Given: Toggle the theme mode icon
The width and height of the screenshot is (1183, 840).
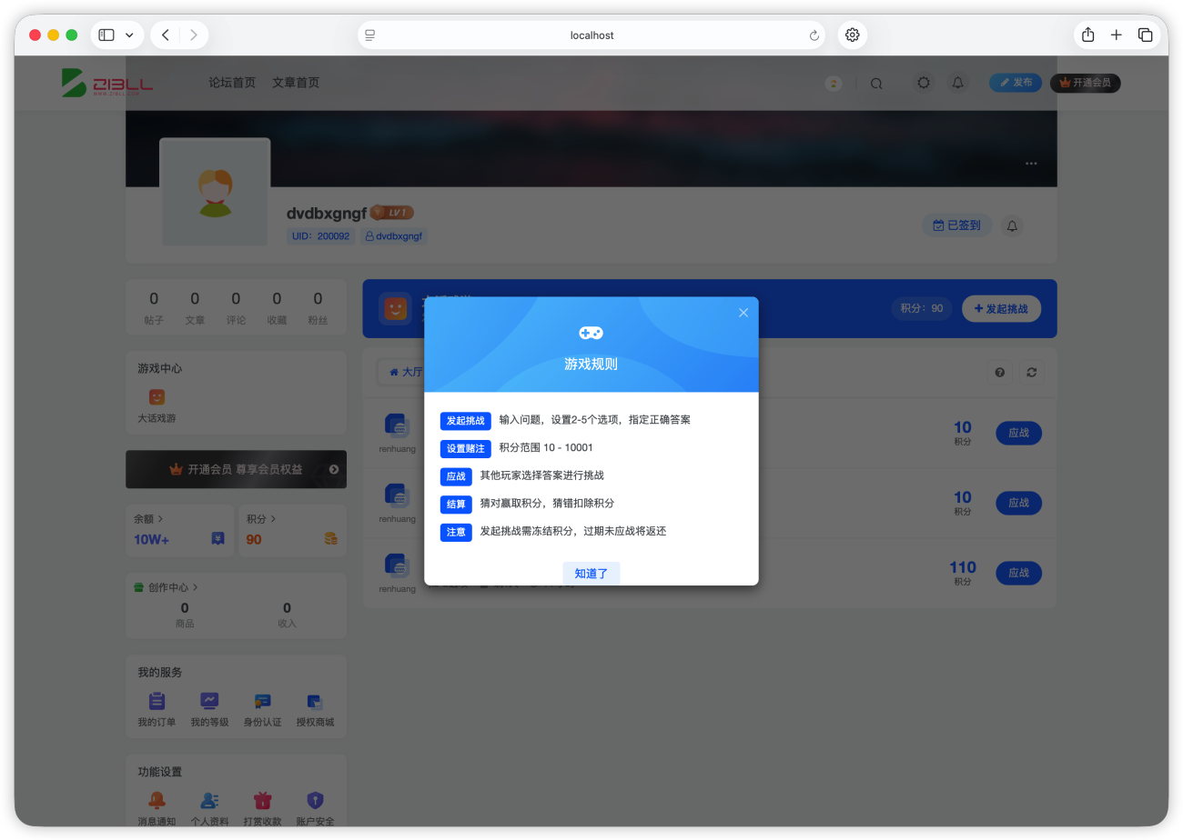Looking at the screenshot, I should click(x=924, y=83).
